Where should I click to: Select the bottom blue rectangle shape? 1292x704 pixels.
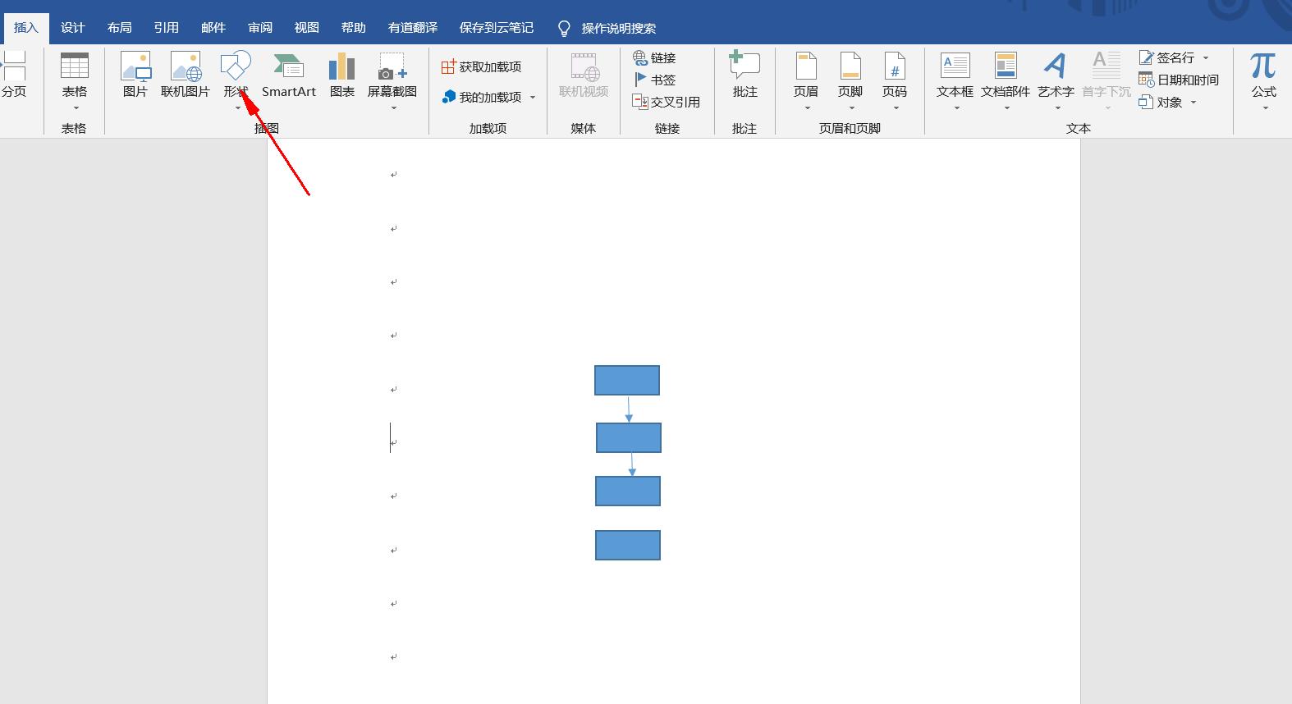tap(628, 546)
